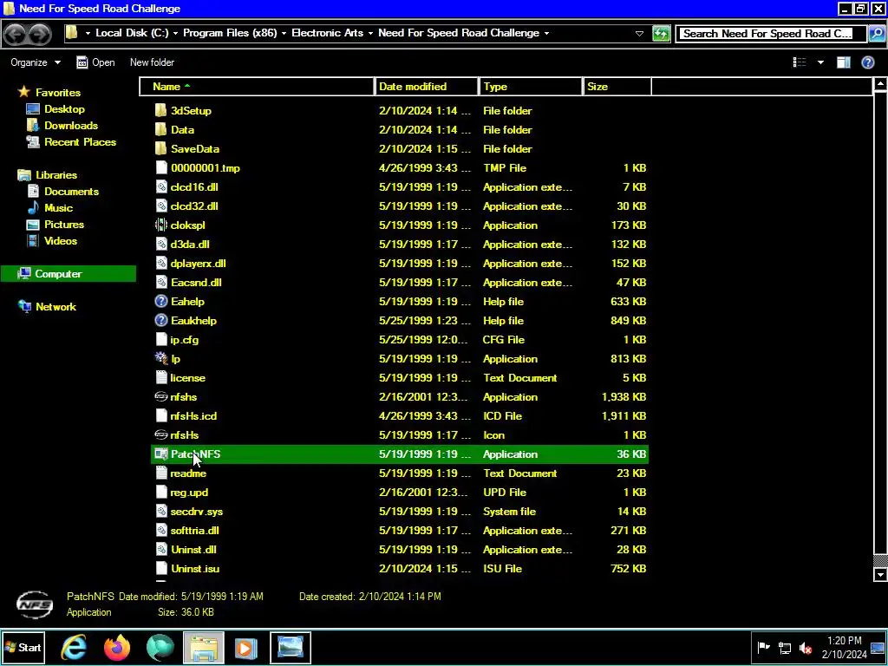Click the Forward navigation arrow
This screenshot has height=666, width=888.
coord(40,34)
